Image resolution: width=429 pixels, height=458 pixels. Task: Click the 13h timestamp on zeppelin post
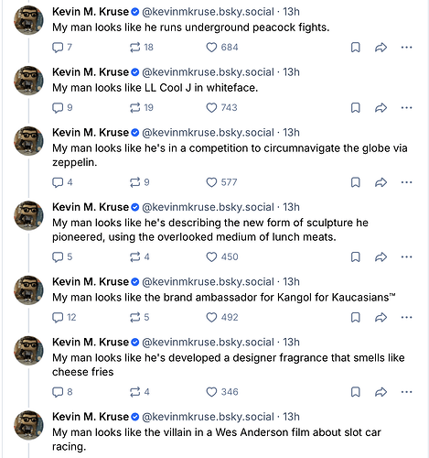click(291, 133)
